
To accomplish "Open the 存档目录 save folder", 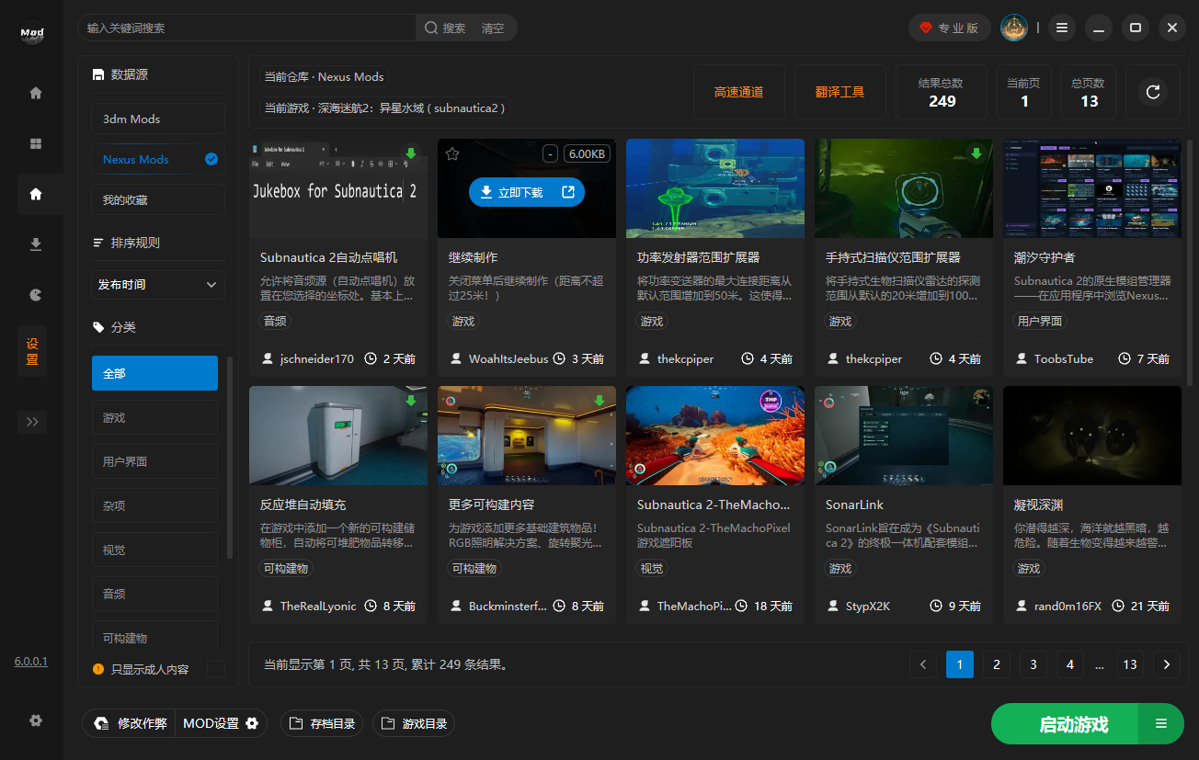I will (x=322, y=723).
